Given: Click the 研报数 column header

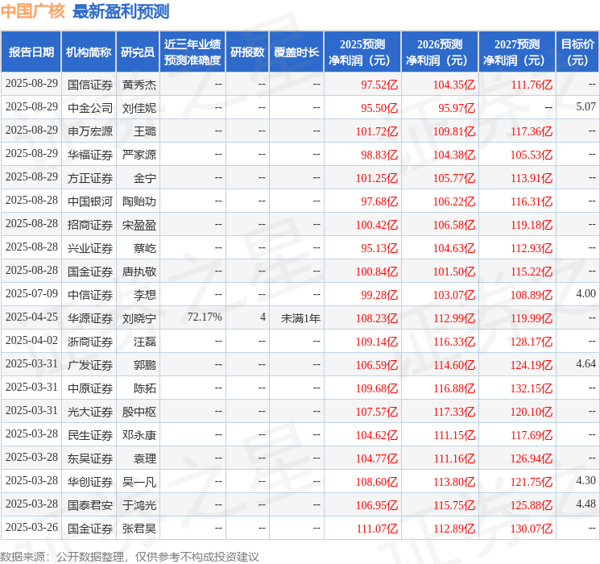Looking at the screenshot, I should coord(247,52).
